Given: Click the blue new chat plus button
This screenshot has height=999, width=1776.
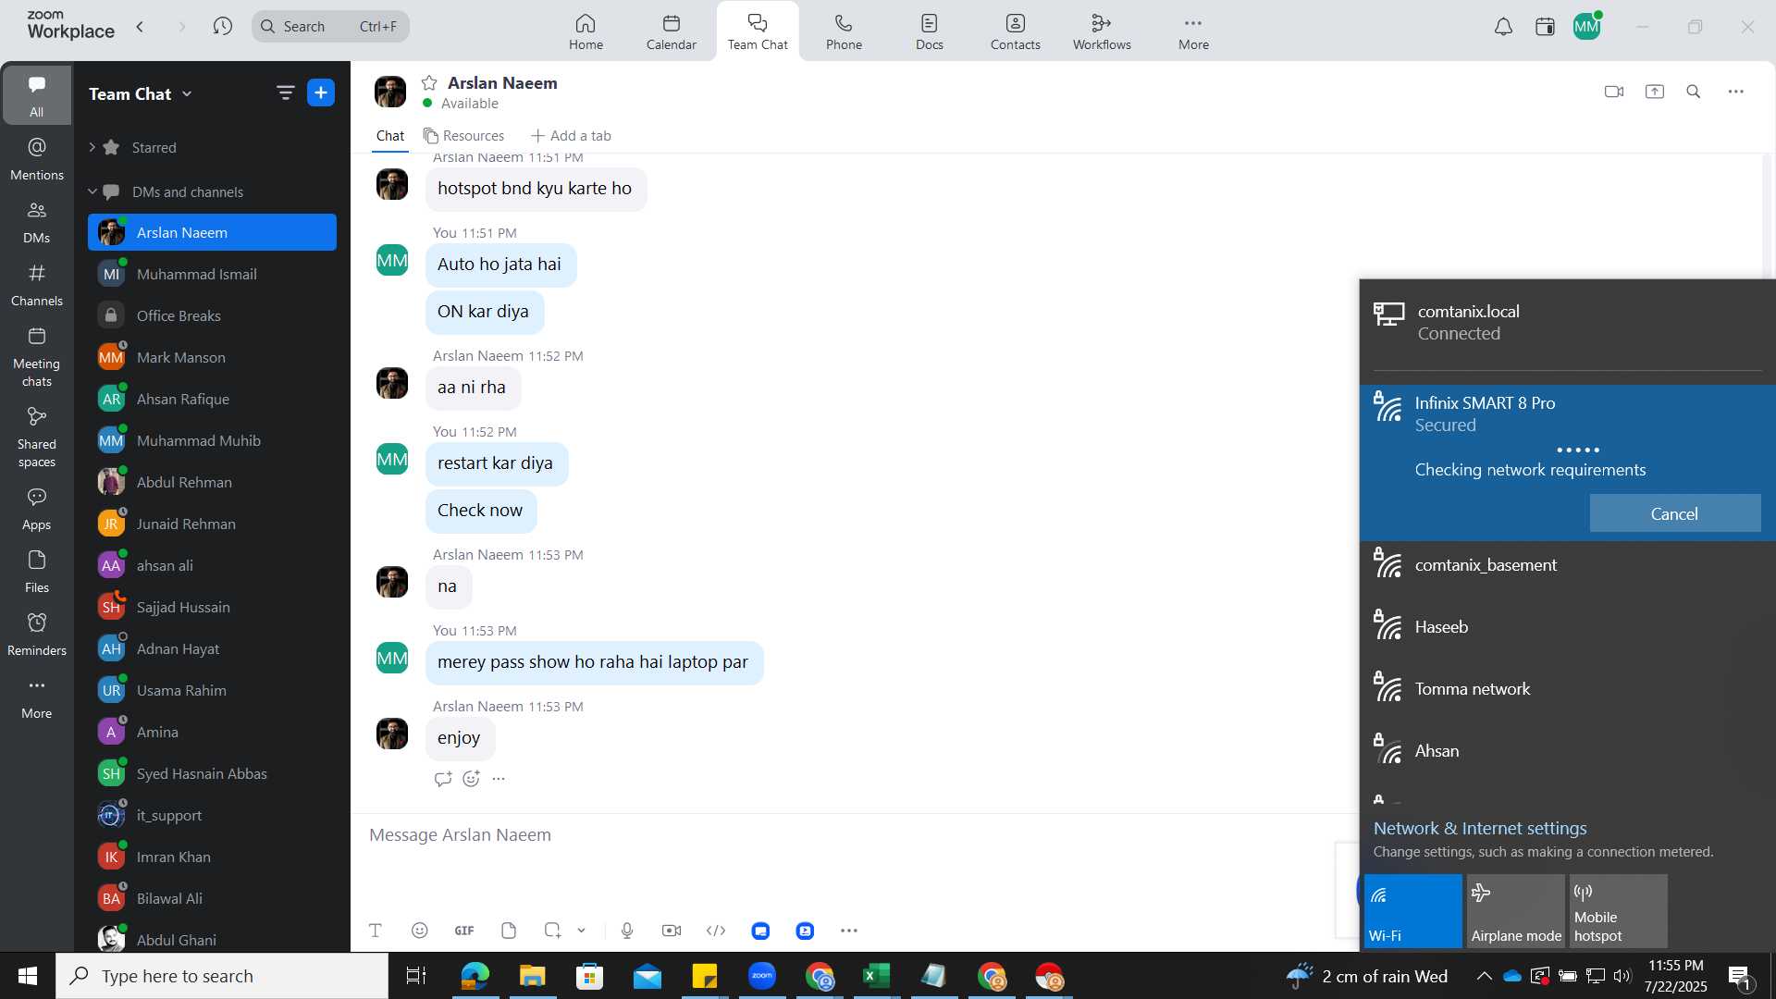Looking at the screenshot, I should click(321, 92).
